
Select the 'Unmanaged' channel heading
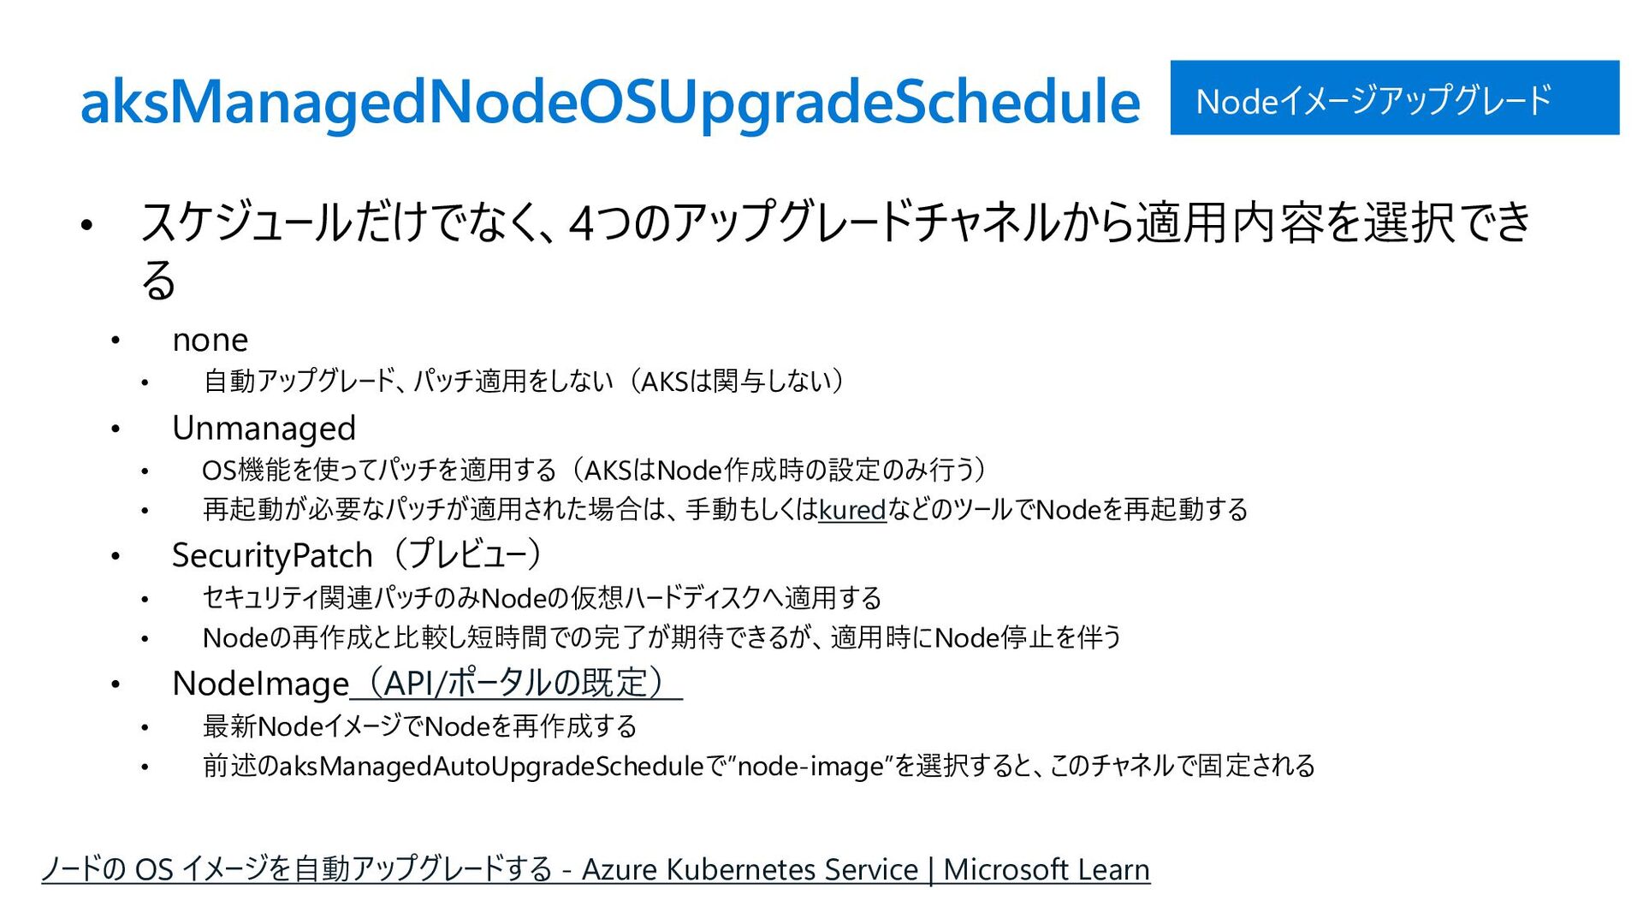pyautogui.click(x=264, y=428)
